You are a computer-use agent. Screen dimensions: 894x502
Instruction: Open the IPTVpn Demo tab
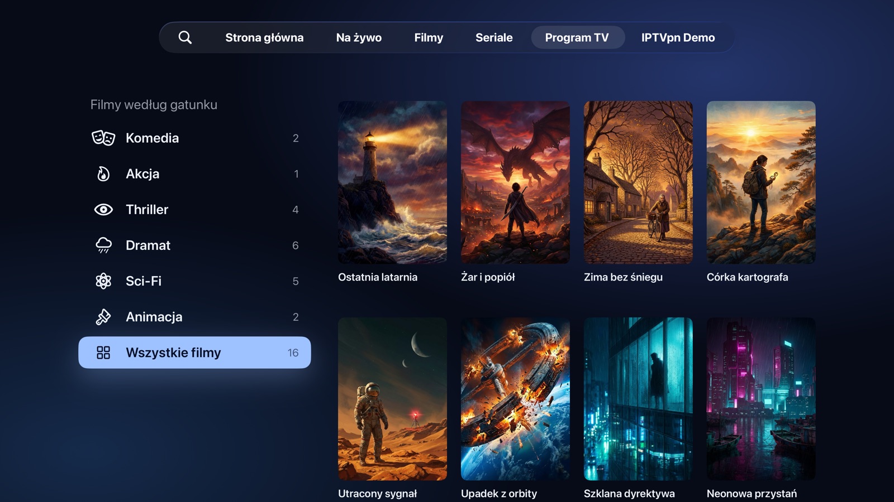tap(678, 37)
